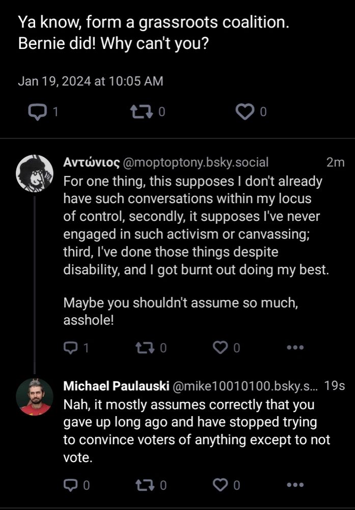This screenshot has width=355, height=510.
Task: Open more options on Αντώνιος's post
Action: point(295,348)
